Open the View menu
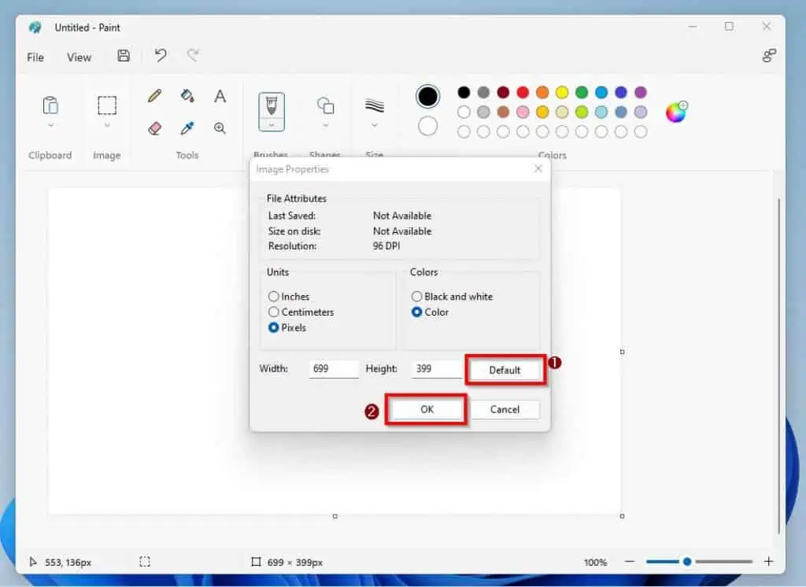This screenshot has width=806, height=587. (x=79, y=57)
